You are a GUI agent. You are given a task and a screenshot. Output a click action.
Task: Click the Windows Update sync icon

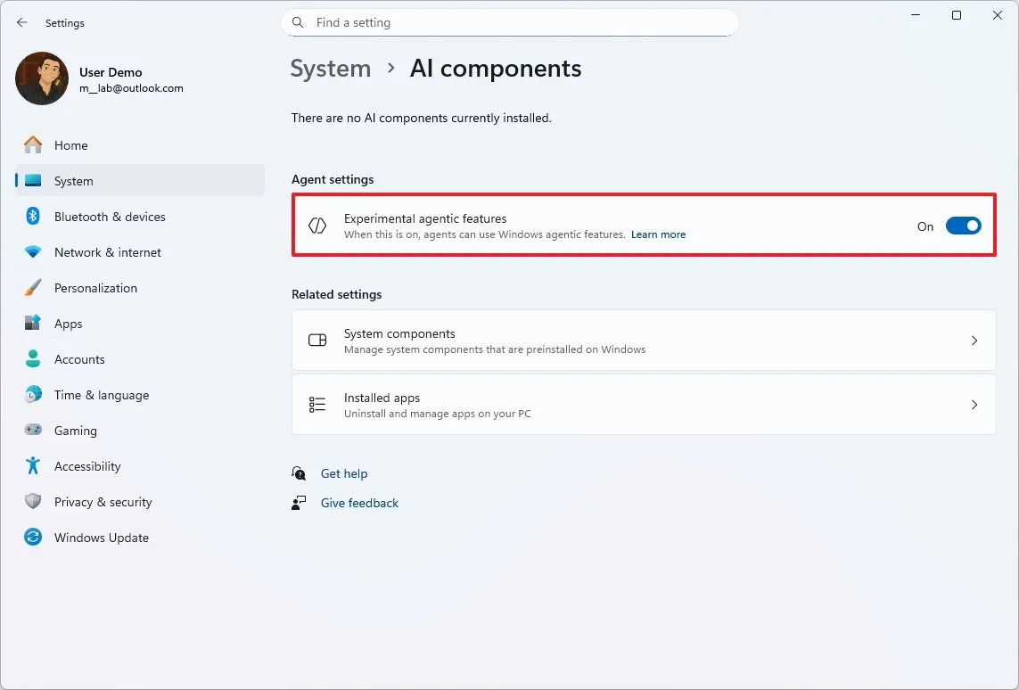(33, 538)
